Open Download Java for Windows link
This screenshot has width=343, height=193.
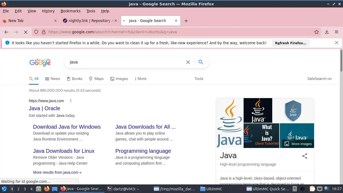click(67, 127)
